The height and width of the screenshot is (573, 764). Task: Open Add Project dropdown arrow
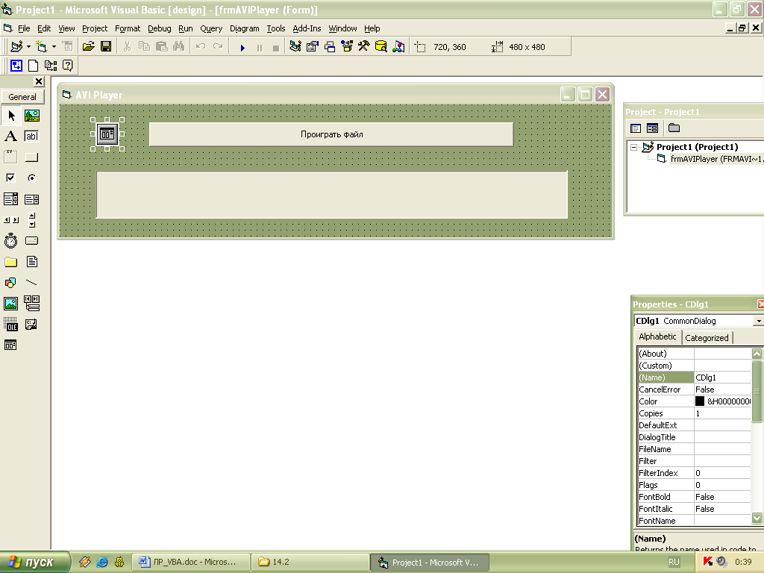click(x=29, y=47)
